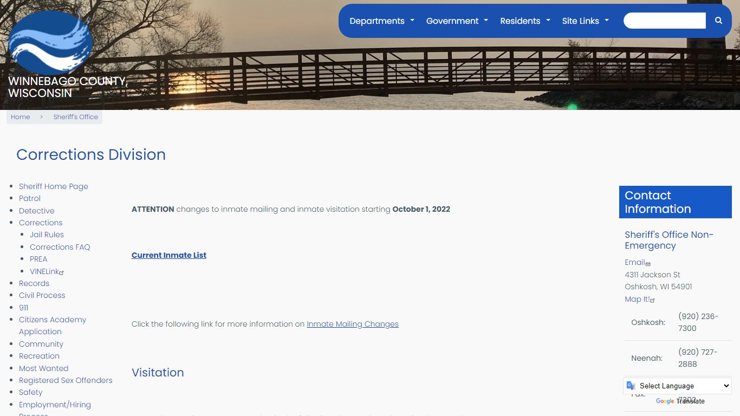Open the Select Language dropdown
The height and width of the screenshot is (416, 740).
coord(677,386)
